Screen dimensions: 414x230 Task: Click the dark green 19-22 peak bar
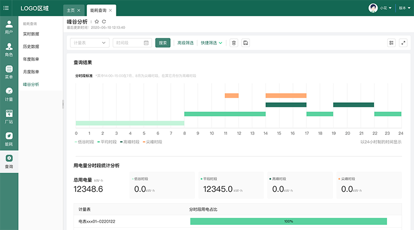(353, 105)
